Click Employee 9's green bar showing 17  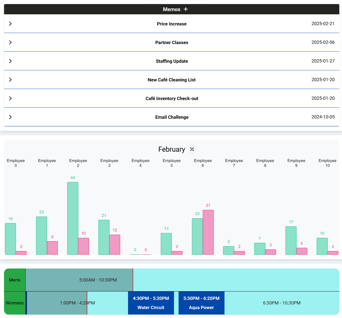(x=291, y=241)
